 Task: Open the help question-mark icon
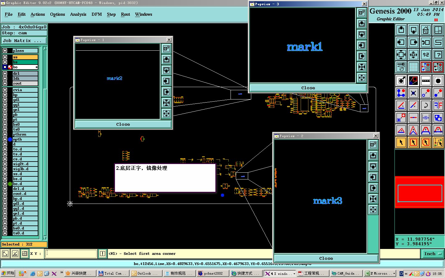tap(438, 55)
